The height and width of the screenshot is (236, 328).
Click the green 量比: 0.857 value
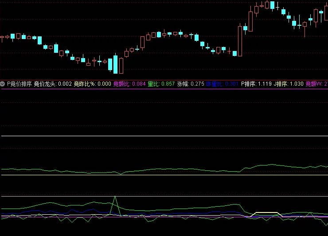pyautogui.click(x=161, y=84)
